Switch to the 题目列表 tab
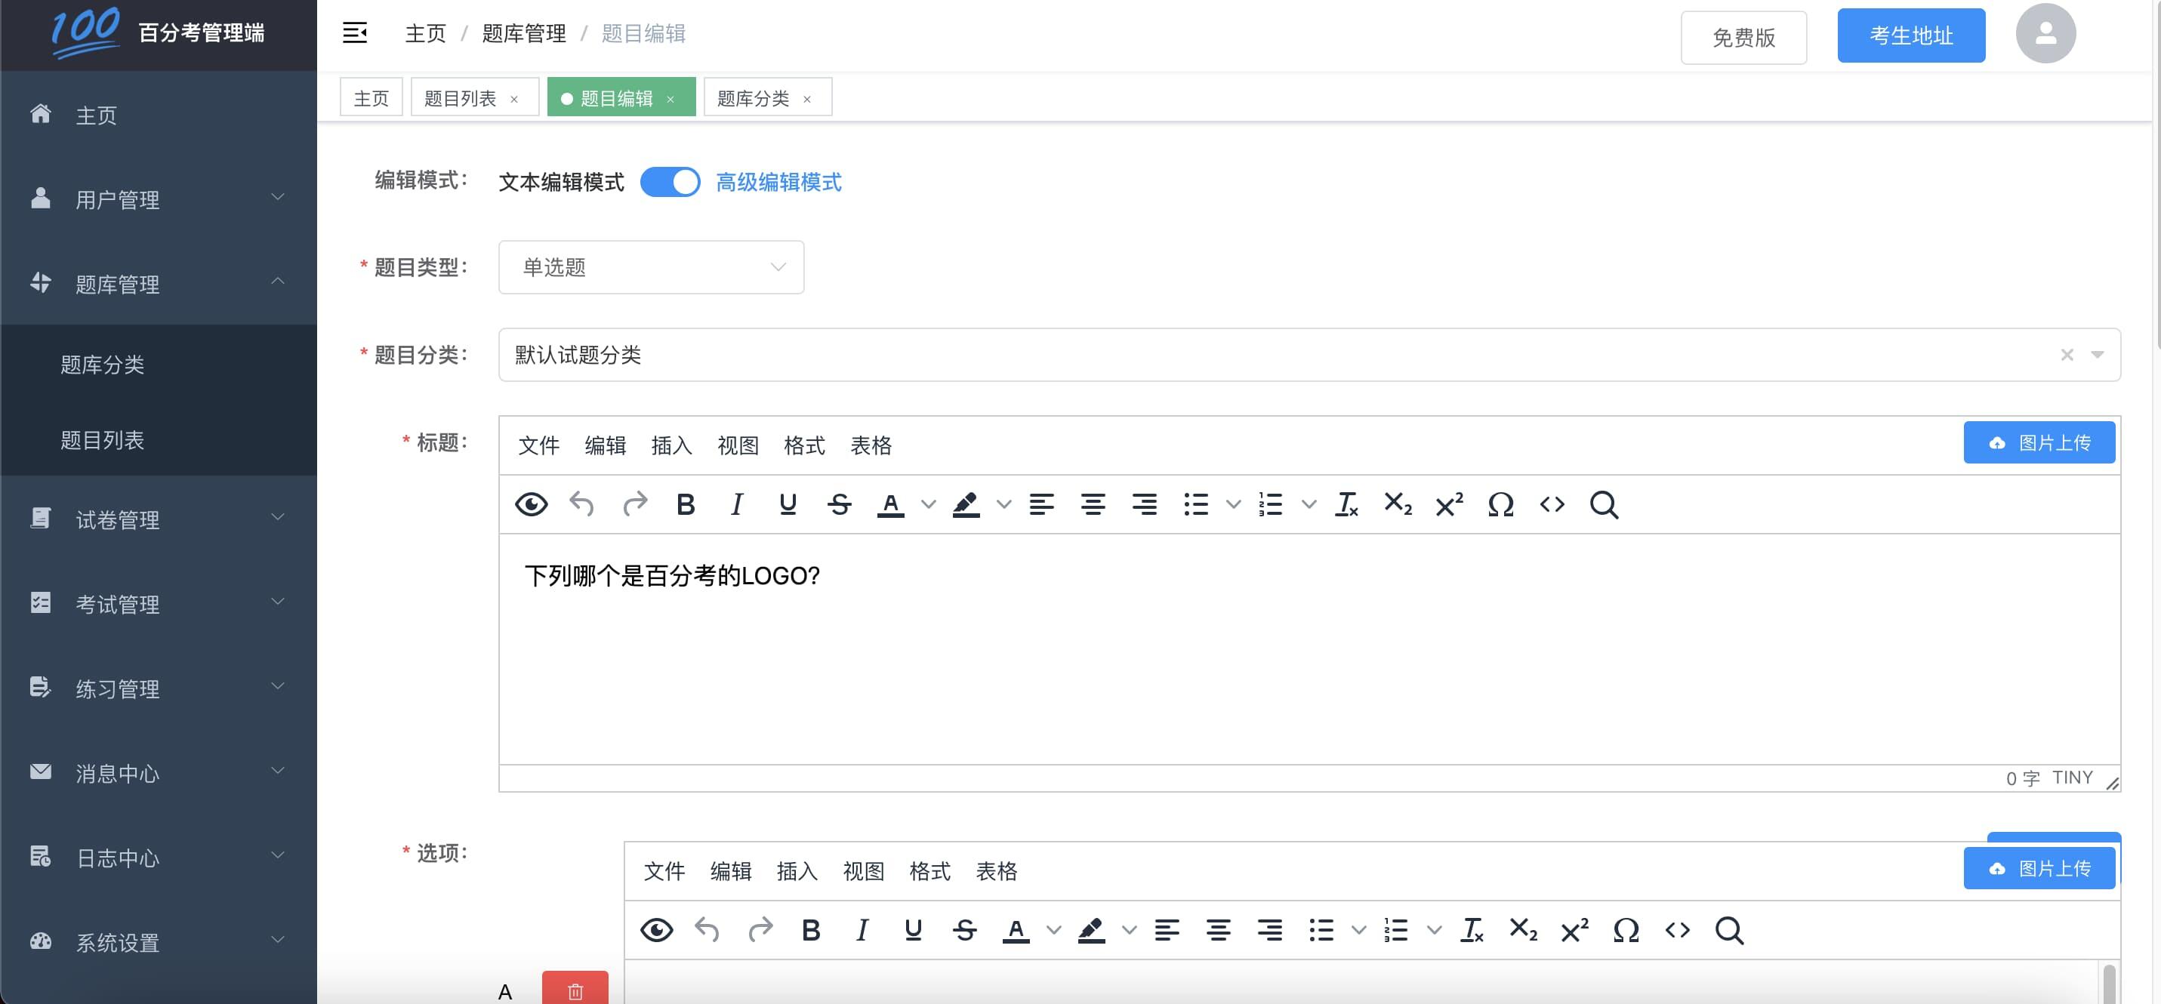The width and height of the screenshot is (2161, 1004). tap(461, 98)
